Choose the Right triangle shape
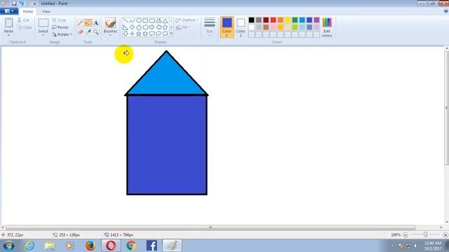This screenshot has height=252, width=449. pyautogui.click(x=126, y=27)
